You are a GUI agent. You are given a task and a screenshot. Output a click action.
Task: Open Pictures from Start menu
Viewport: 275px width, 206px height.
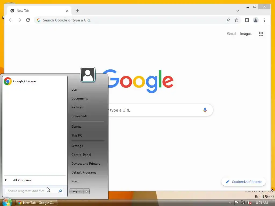pyautogui.click(x=77, y=107)
